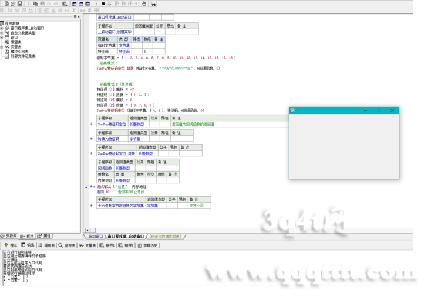Image resolution: width=431 pixels, height=304 pixels.
Task: Click the Copy toolbar icon
Action: click(x=35, y=4)
